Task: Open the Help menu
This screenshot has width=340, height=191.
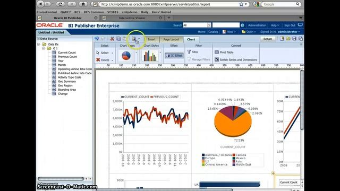Action: point(275,25)
